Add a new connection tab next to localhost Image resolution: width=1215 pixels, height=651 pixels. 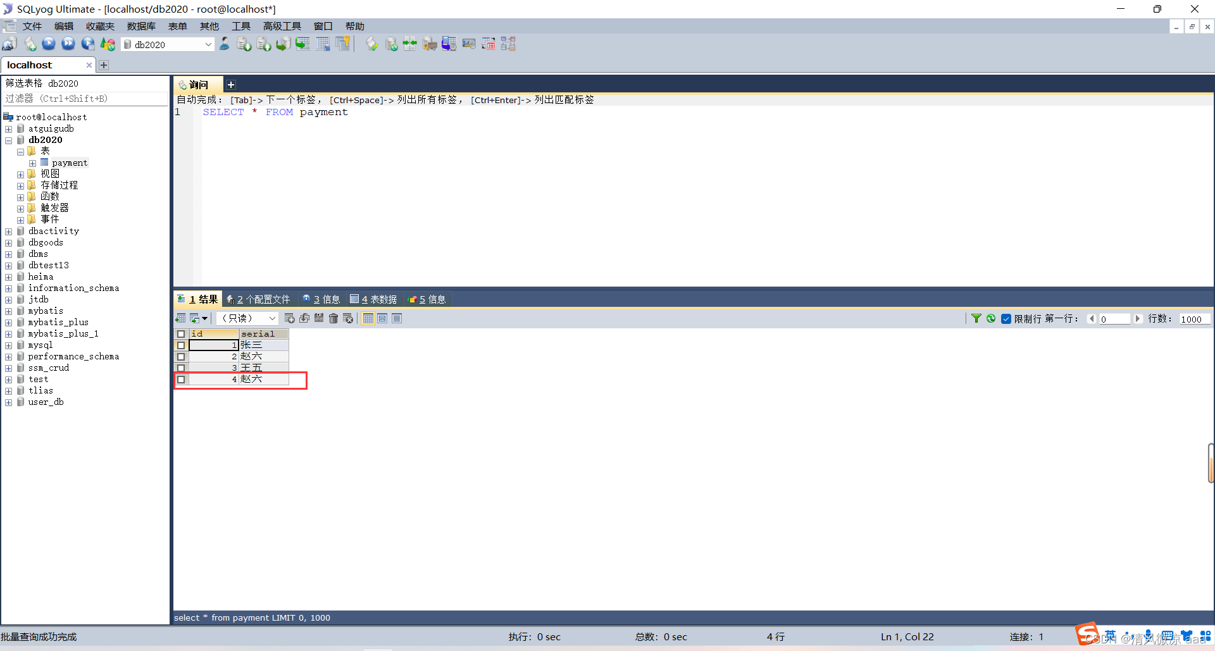pyautogui.click(x=104, y=65)
